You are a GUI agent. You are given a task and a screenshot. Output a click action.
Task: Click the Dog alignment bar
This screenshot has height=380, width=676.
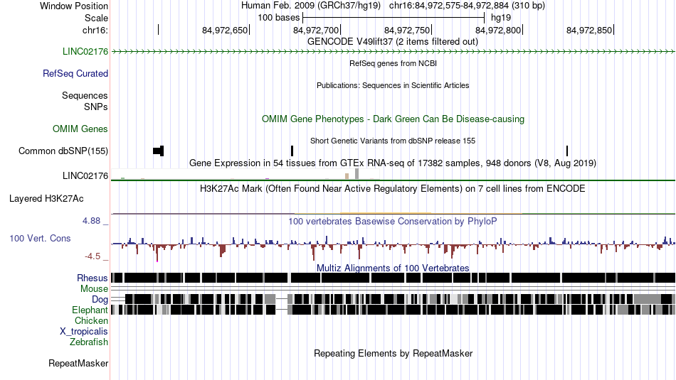click(393, 299)
